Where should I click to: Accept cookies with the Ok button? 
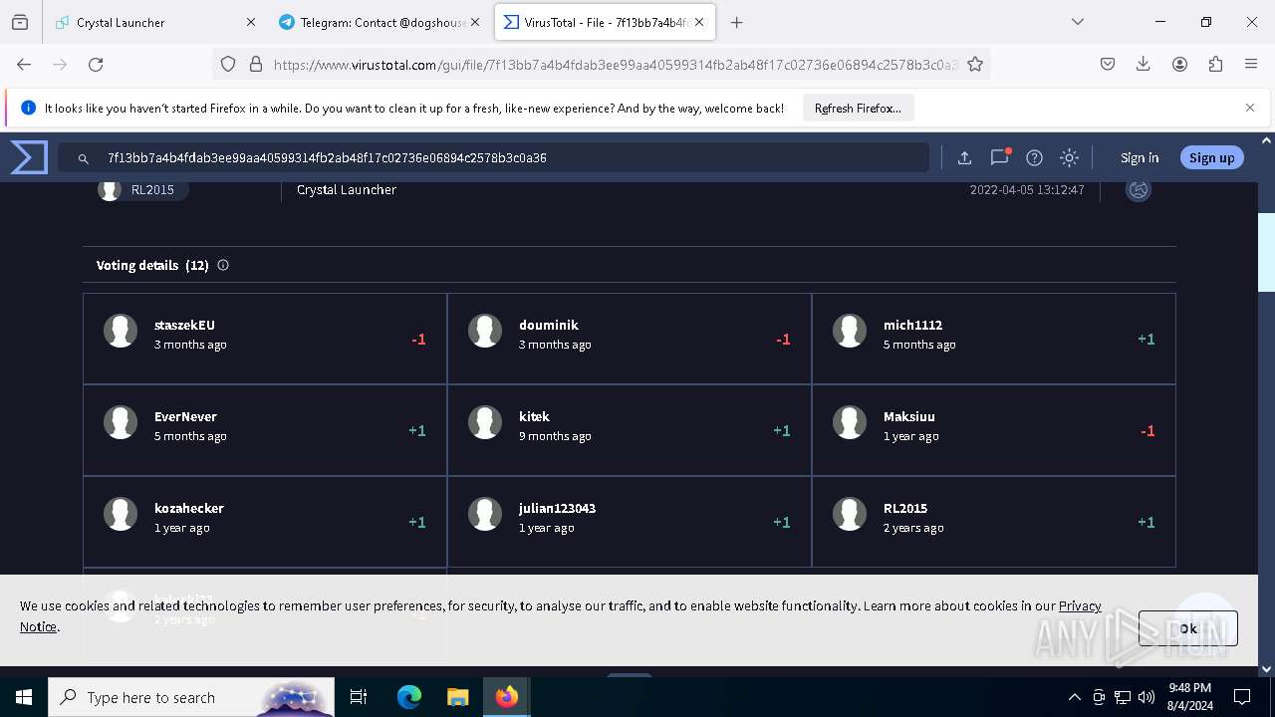coord(1188,628)
